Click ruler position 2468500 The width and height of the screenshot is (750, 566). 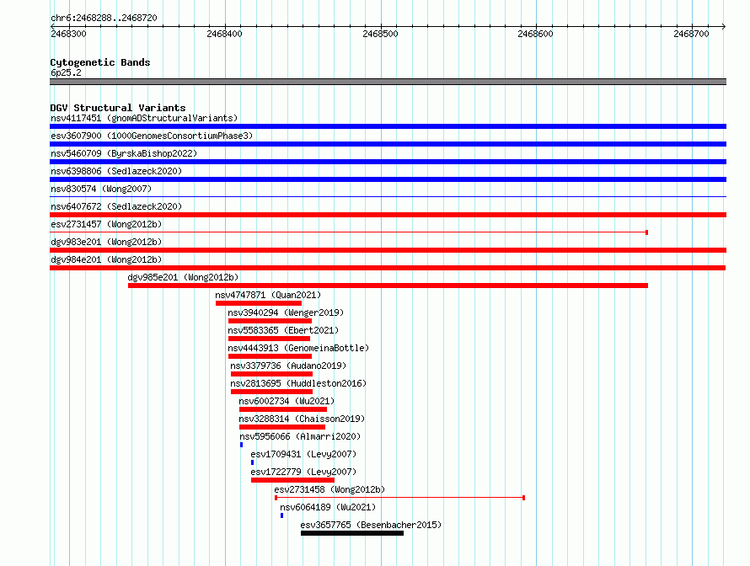(x=380, y=34)
